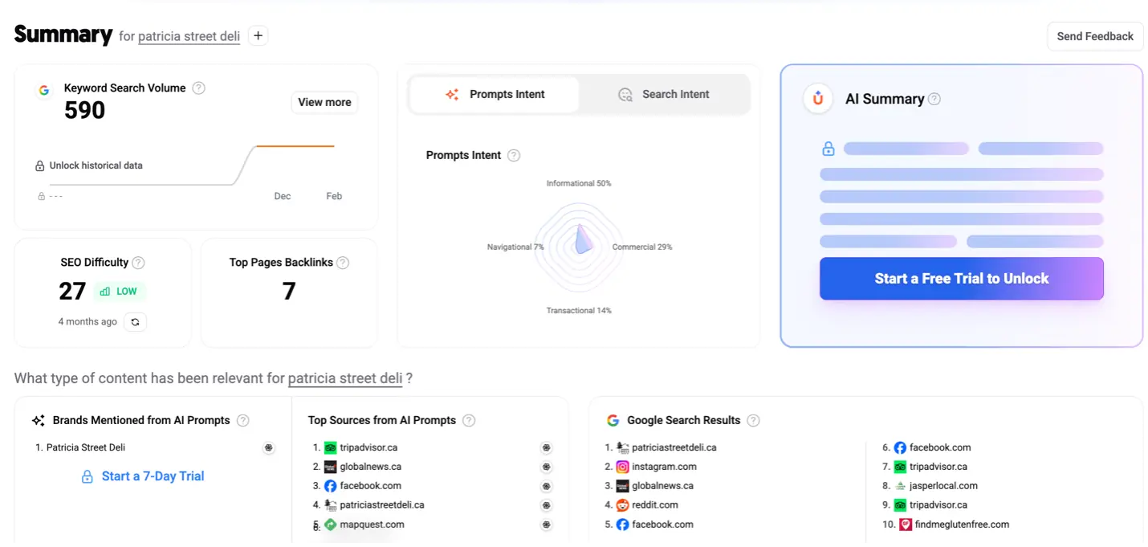The height and width of the screenshot is (547, 1148).
Task: Click Google logo beside Google Search Results heading
Action: point(613,420)
